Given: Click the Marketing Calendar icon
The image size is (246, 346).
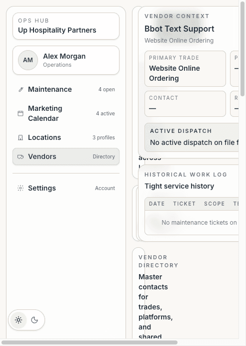Looking at the screenshot, I should tap(20, 113).
